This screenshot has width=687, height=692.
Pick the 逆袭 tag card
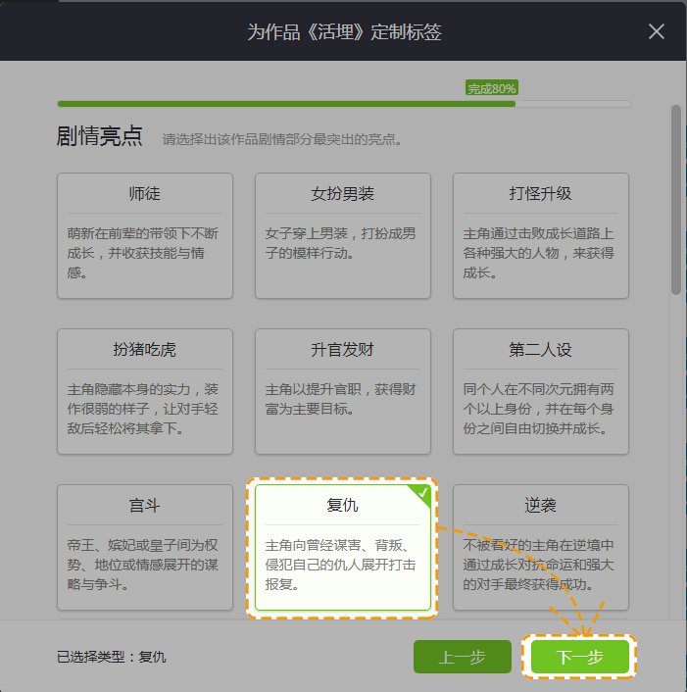tap(541, 547)
